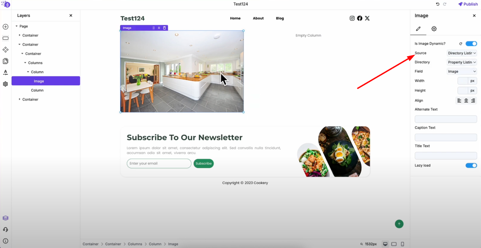
Task: Choose the center align icon
Action: pos(466,101)
